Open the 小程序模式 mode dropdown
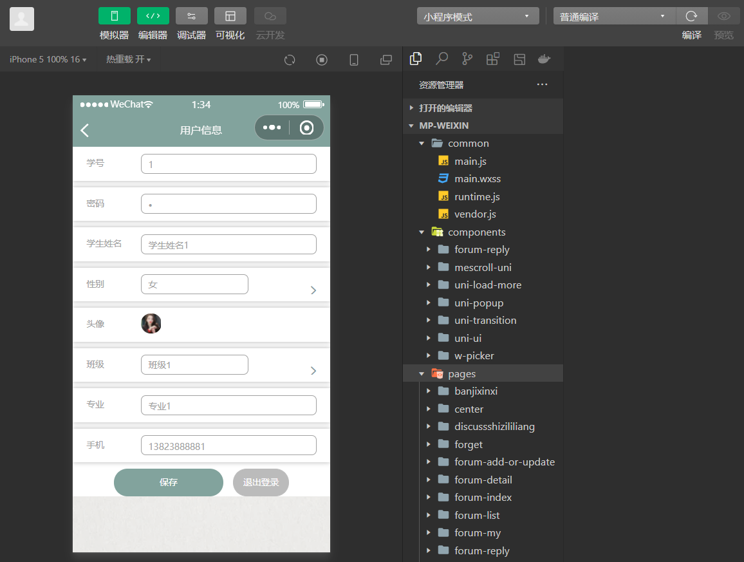The width and height of the screenshot is (744, 562). [x=478, y=16]
